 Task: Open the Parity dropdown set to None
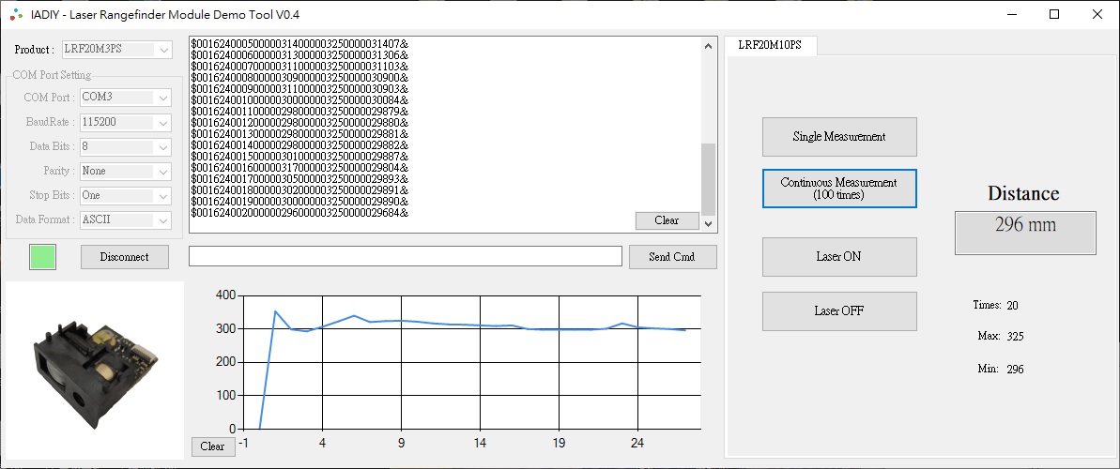coord(125,171)
